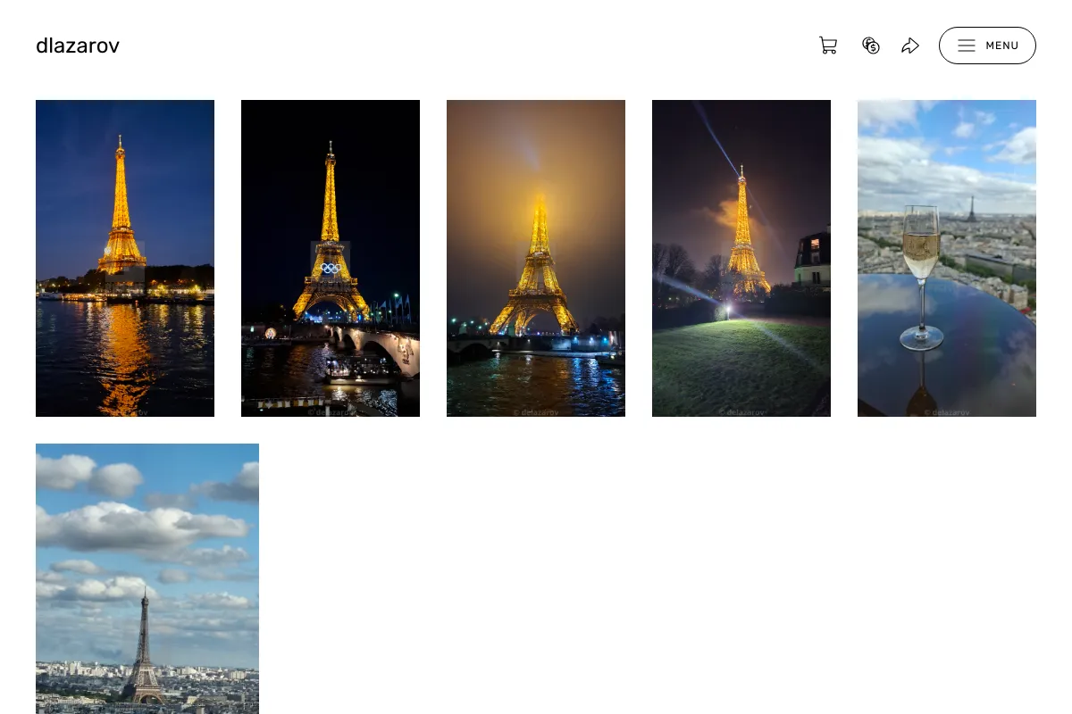
Task: Open the champagne glass rooftop photo
Action: pos(947,258)
